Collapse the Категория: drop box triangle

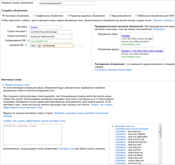(113, 126)
